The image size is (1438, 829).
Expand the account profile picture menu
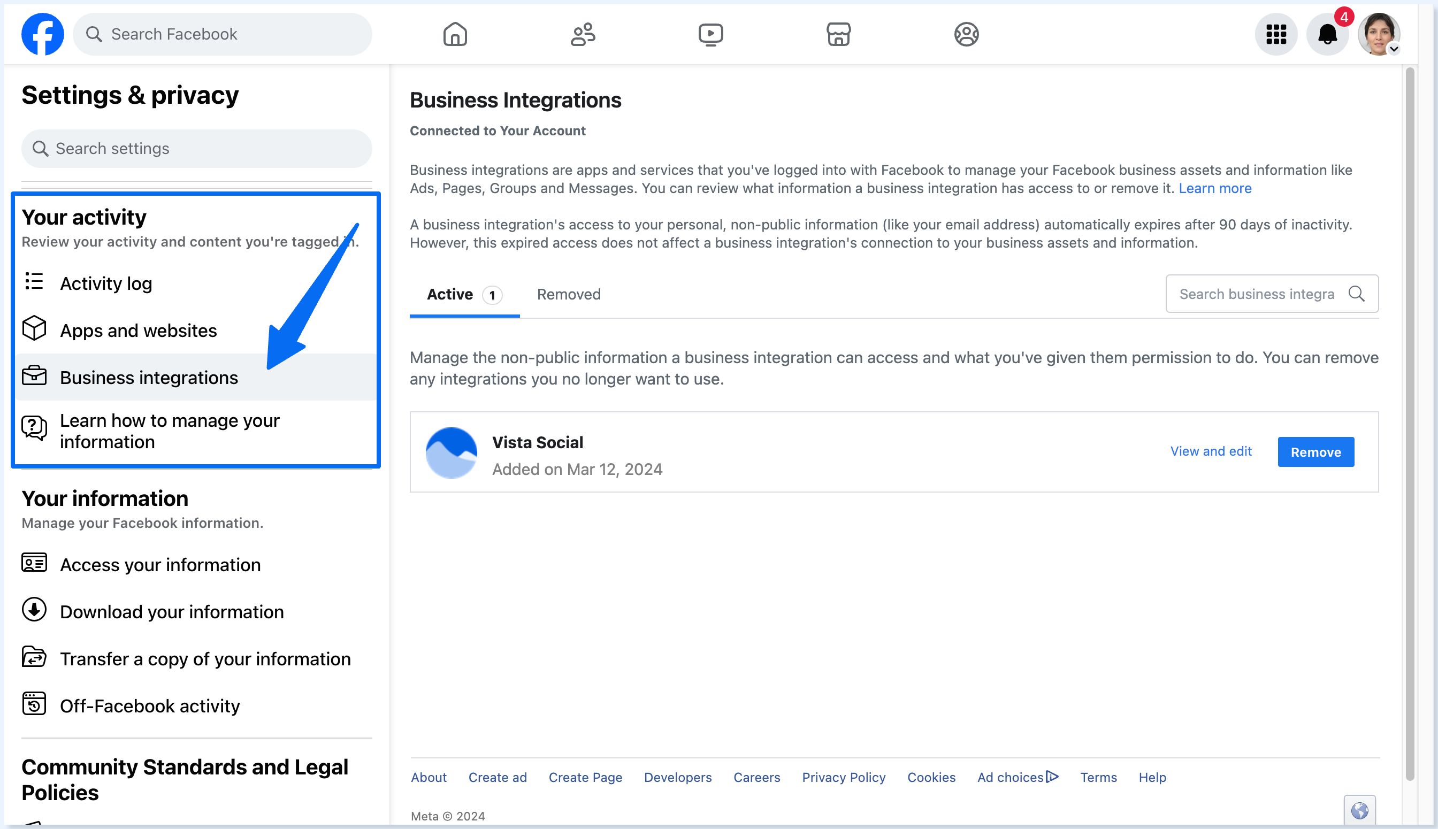tap(1378, 34)
